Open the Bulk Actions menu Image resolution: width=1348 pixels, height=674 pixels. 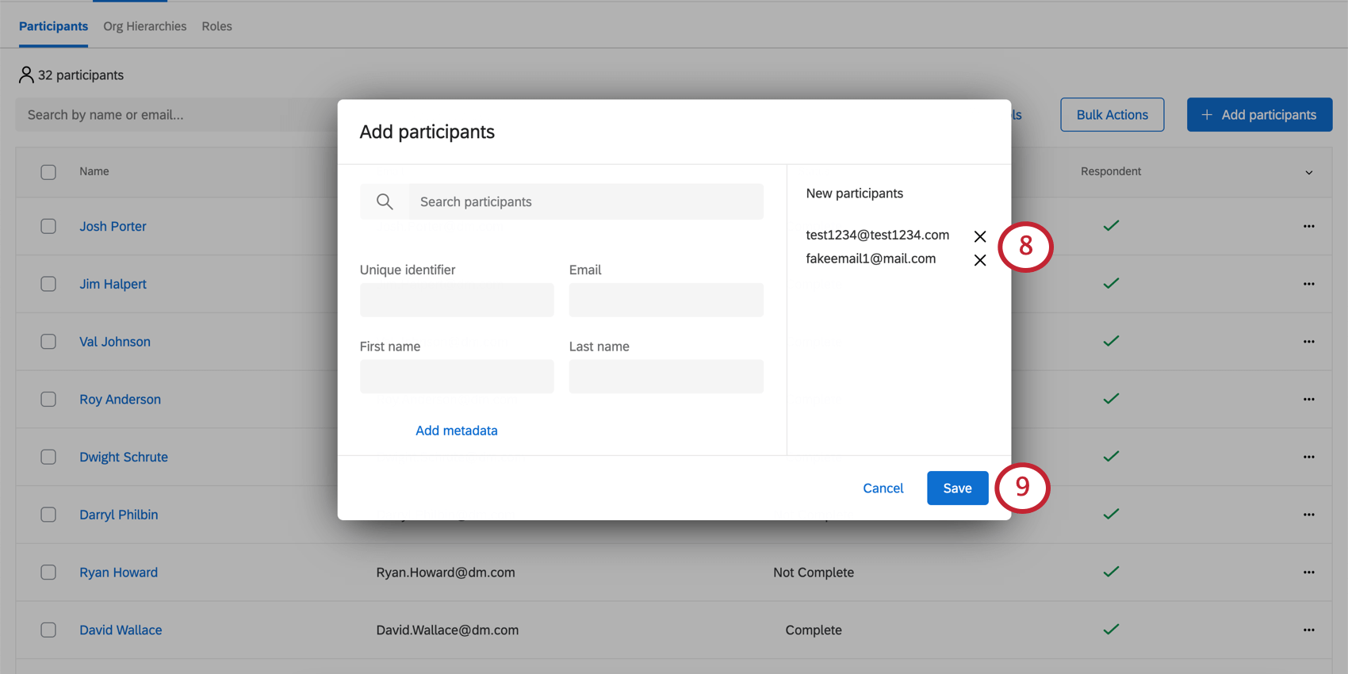(x=1112, y=115)
